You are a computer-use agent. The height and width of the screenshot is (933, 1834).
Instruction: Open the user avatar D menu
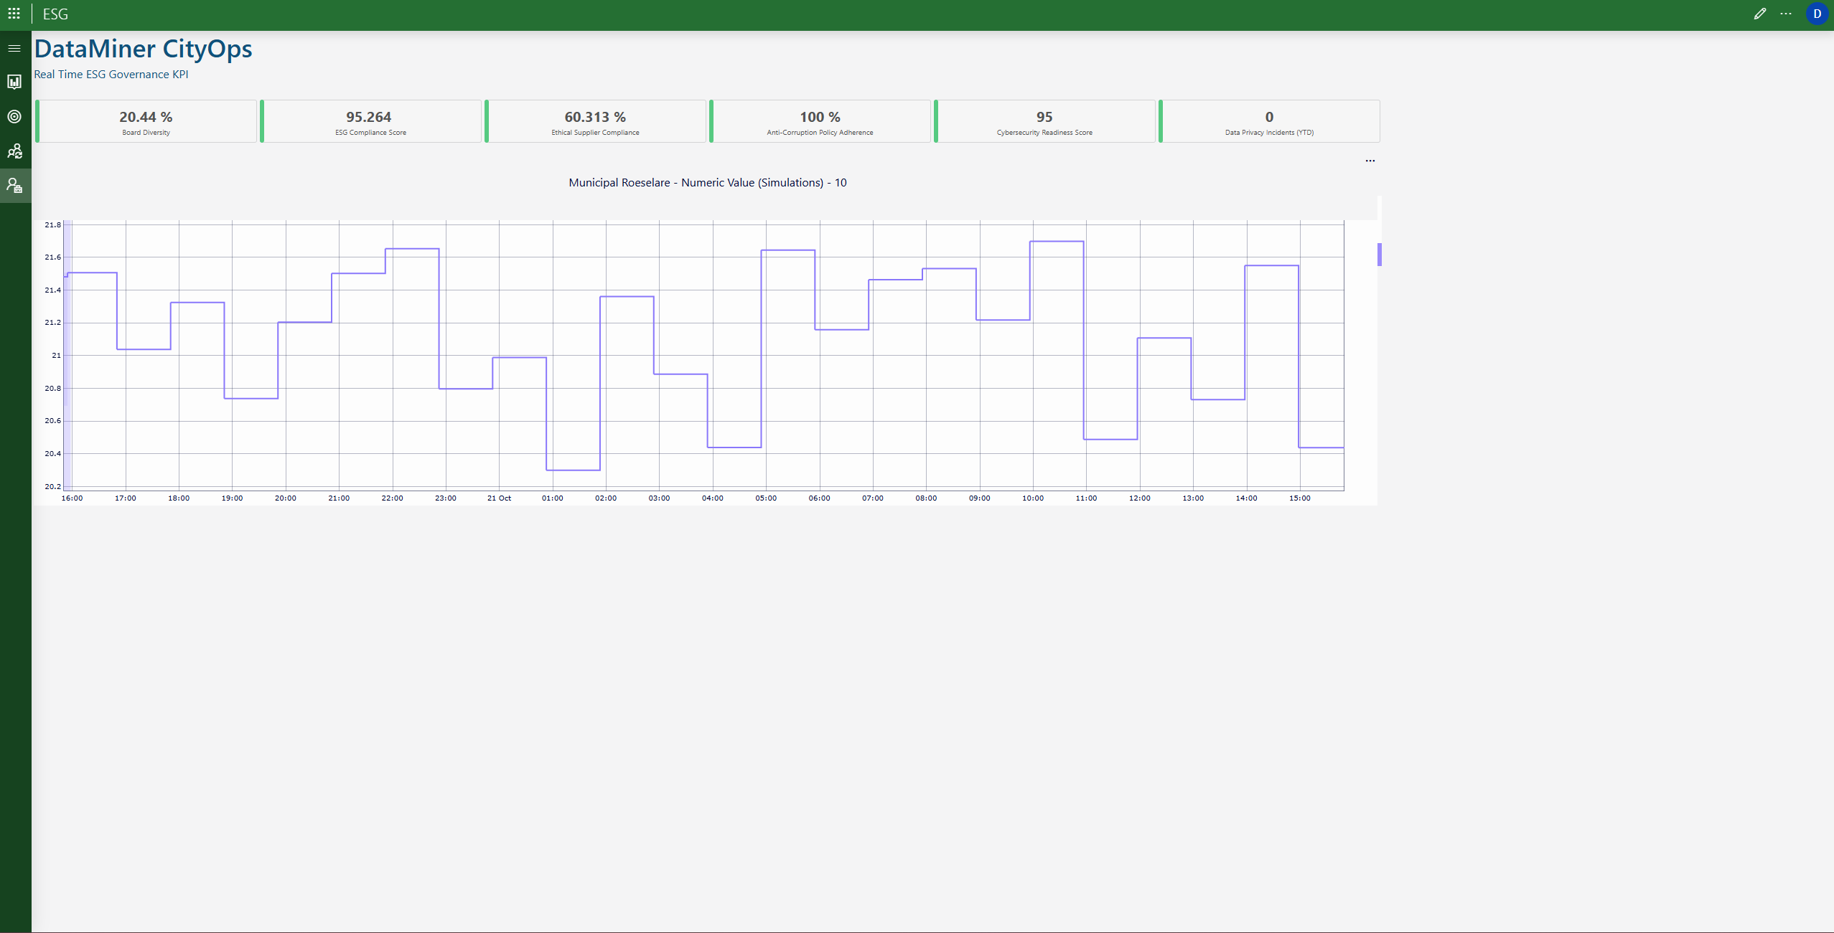[x=1817, y=14]
